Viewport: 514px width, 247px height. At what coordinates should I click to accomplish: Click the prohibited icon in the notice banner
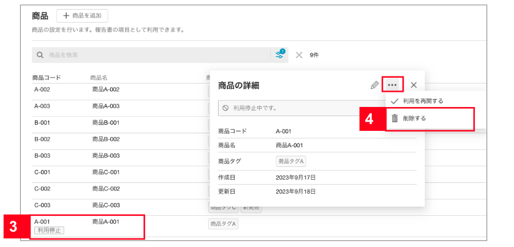click(x=225, y=108)
